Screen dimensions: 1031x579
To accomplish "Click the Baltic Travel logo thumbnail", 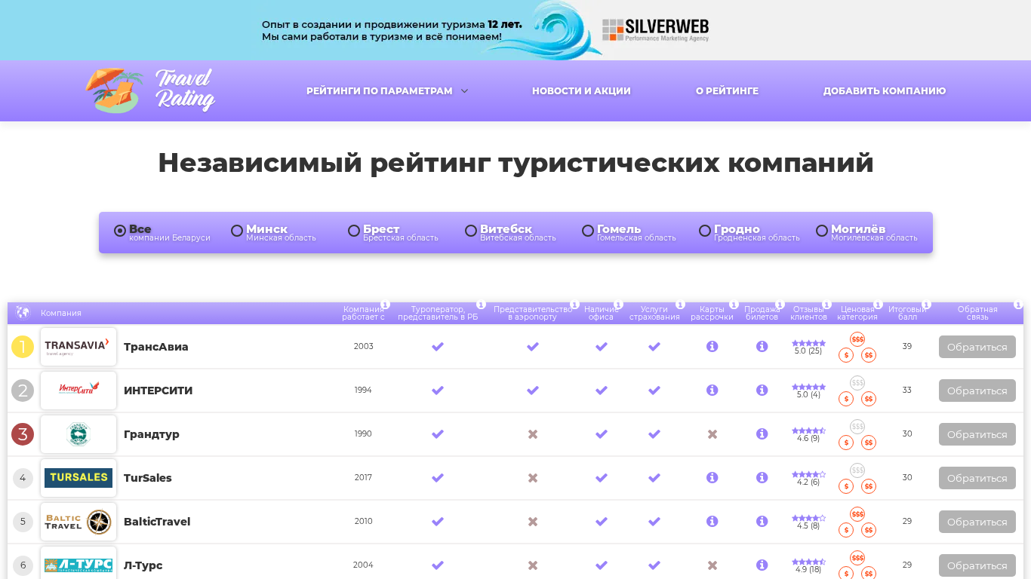I will [x=78, y=522].
